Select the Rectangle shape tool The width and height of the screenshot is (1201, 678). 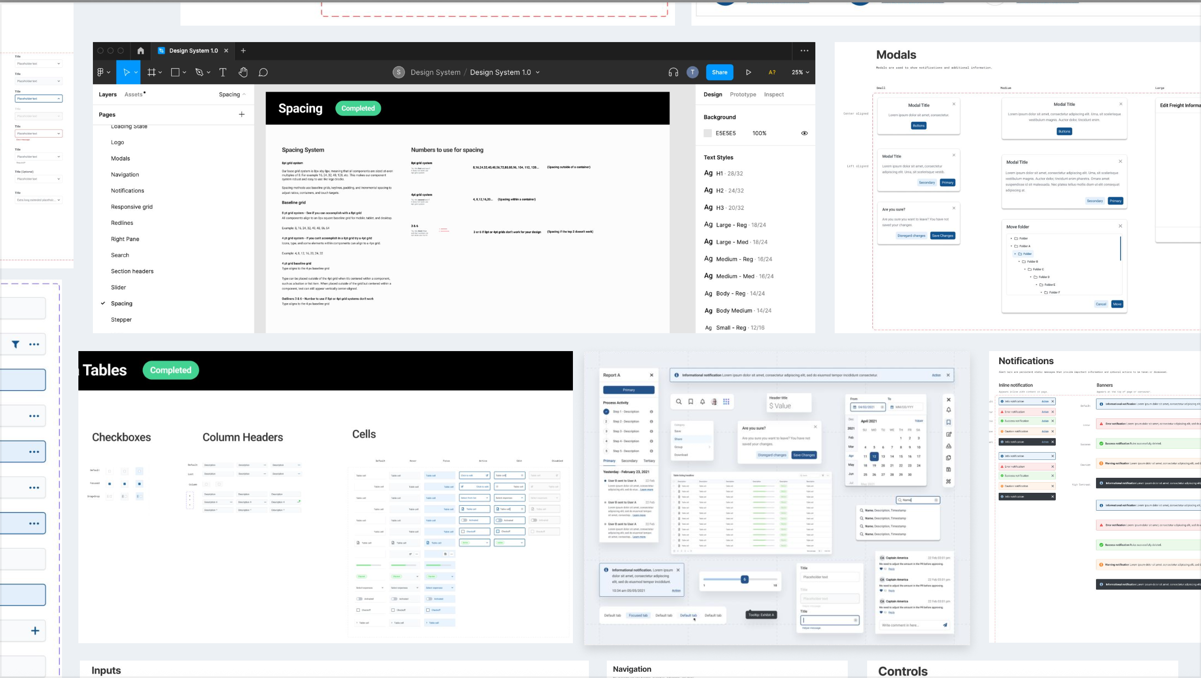(175, 73)
